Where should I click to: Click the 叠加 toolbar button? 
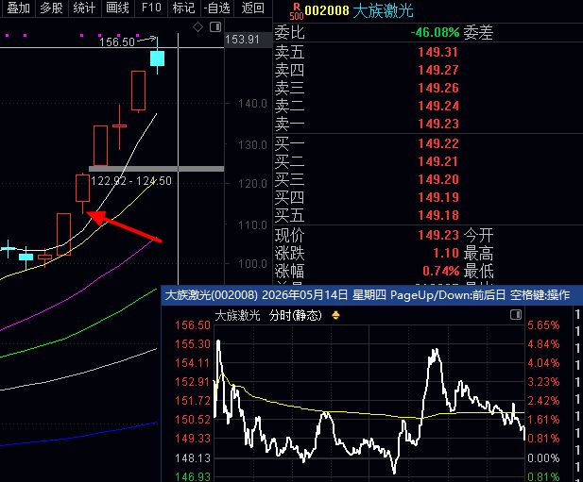click(18, 8)
